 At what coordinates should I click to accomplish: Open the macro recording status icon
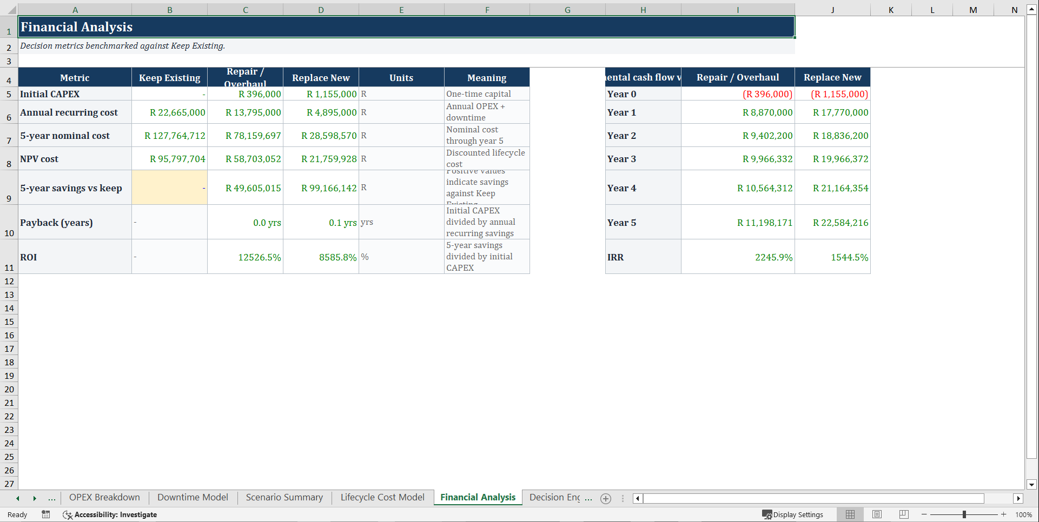[x=46, y=514]
